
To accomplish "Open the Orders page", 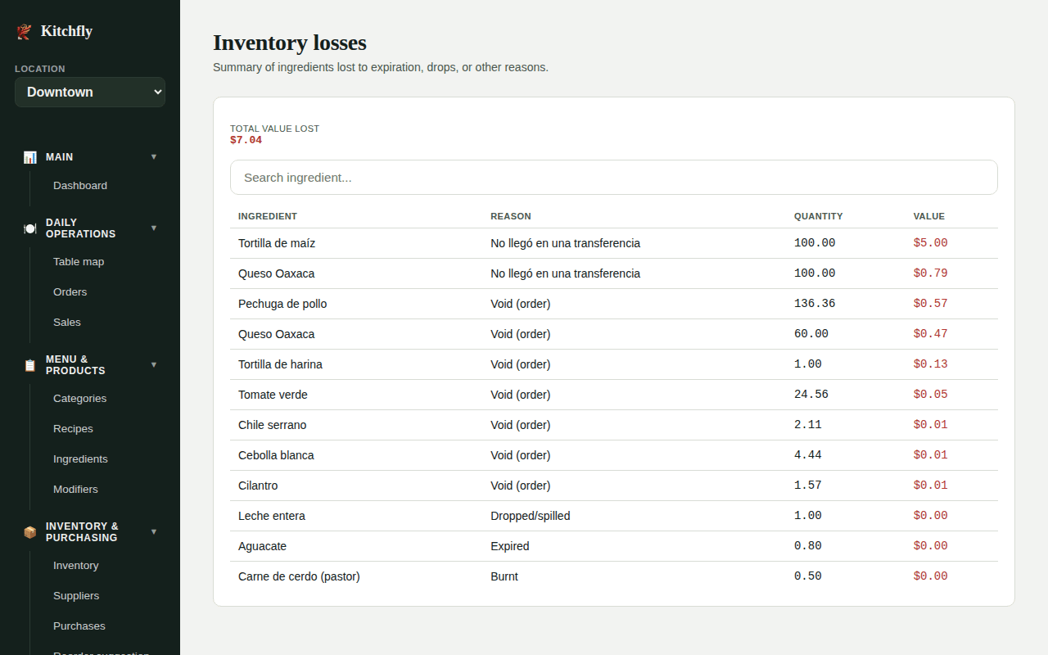I will (70, 292).
